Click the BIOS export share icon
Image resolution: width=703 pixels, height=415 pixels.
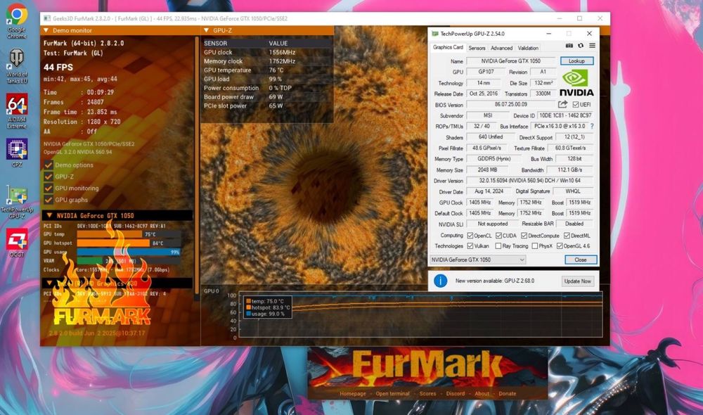(x=562, y=104)
